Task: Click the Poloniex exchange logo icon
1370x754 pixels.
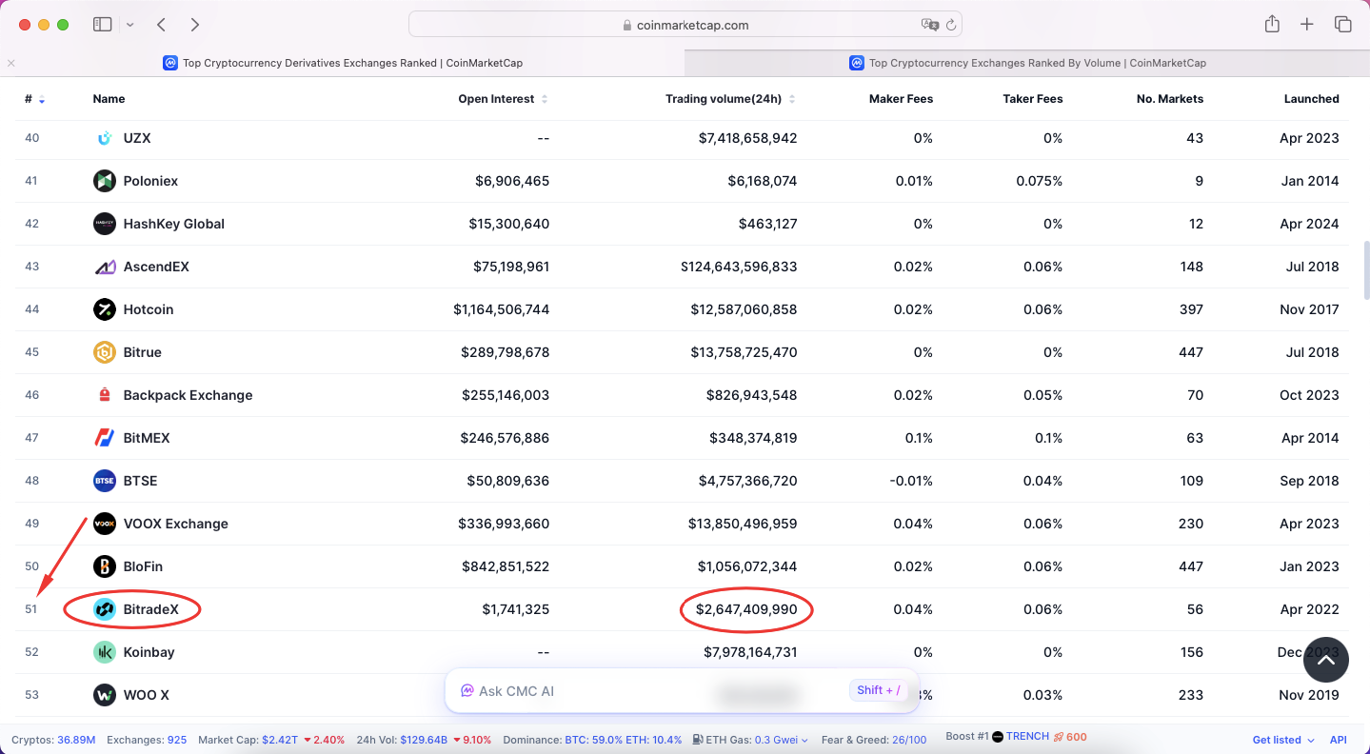Action: [x=105, y=181]
